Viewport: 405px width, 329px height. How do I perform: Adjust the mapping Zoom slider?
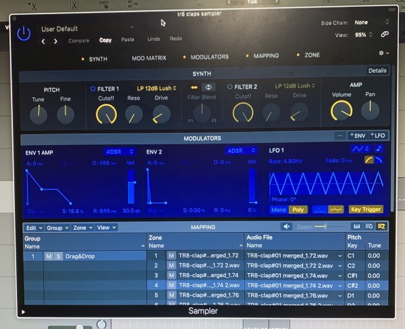(x=326, y=227)
